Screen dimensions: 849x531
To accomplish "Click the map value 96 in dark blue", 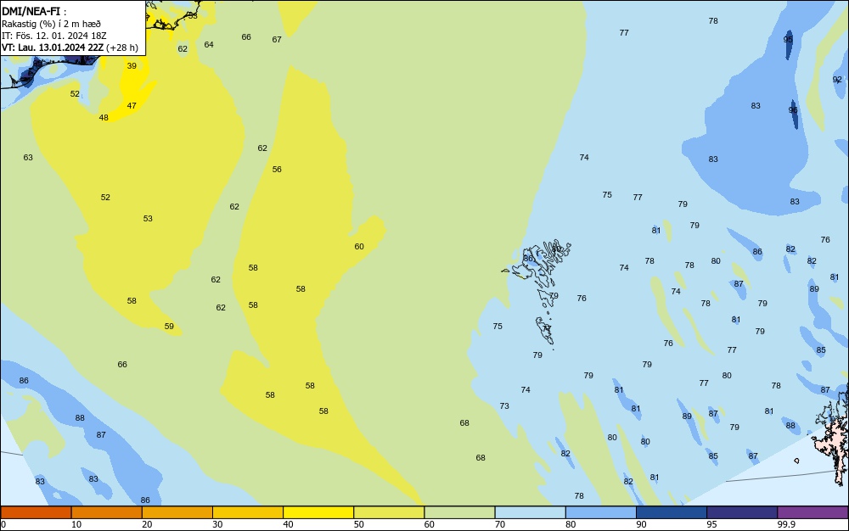I will (793, 110).
